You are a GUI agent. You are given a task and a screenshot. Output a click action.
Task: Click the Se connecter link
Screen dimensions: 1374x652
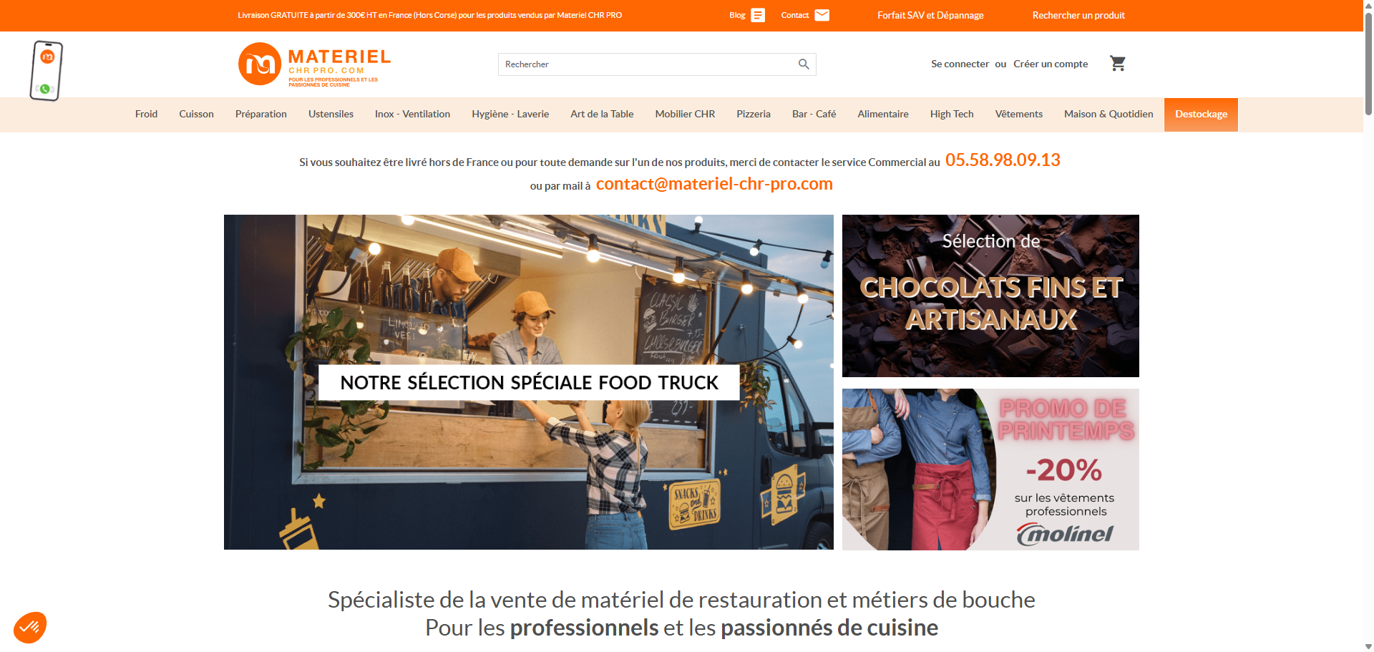click(960, 64)
